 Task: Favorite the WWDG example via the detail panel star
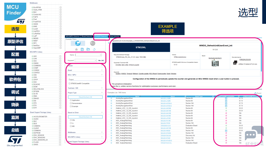click(109, 43)
